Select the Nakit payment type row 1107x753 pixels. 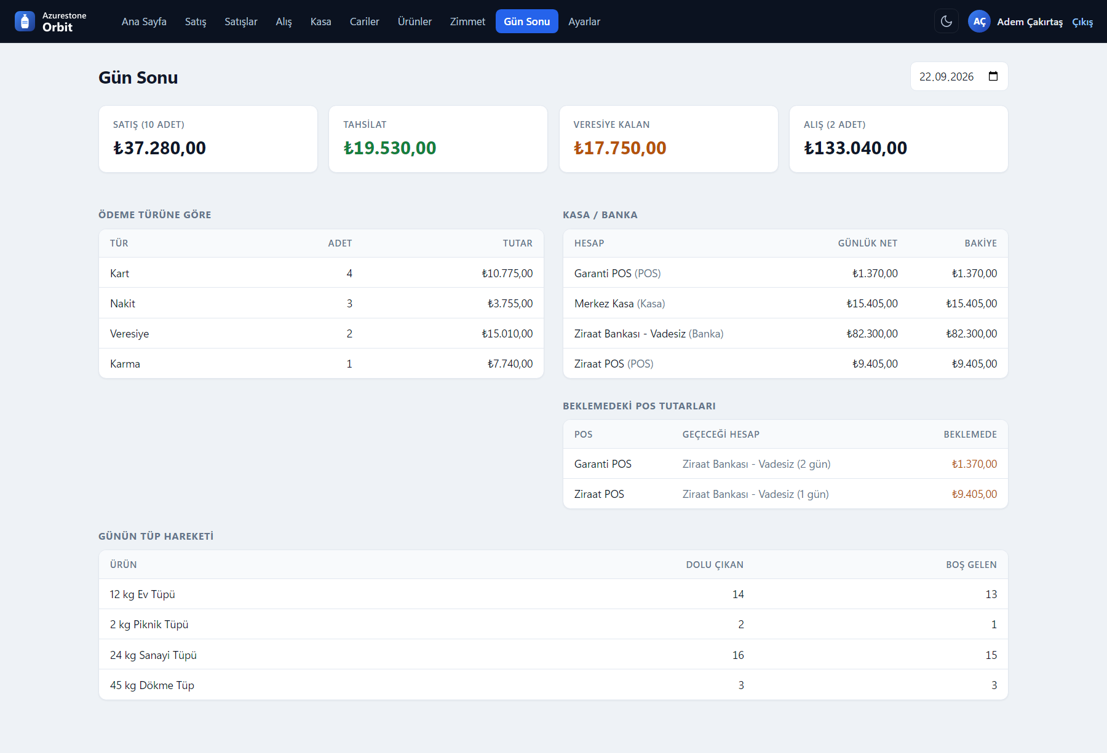point(321,303)
